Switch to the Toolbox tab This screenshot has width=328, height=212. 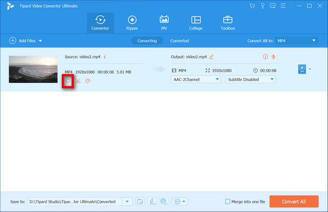pos(227,23)
